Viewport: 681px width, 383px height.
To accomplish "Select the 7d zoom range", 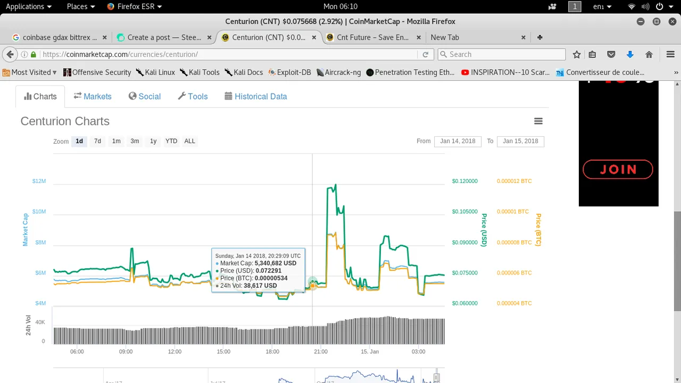I will (97, 141).
